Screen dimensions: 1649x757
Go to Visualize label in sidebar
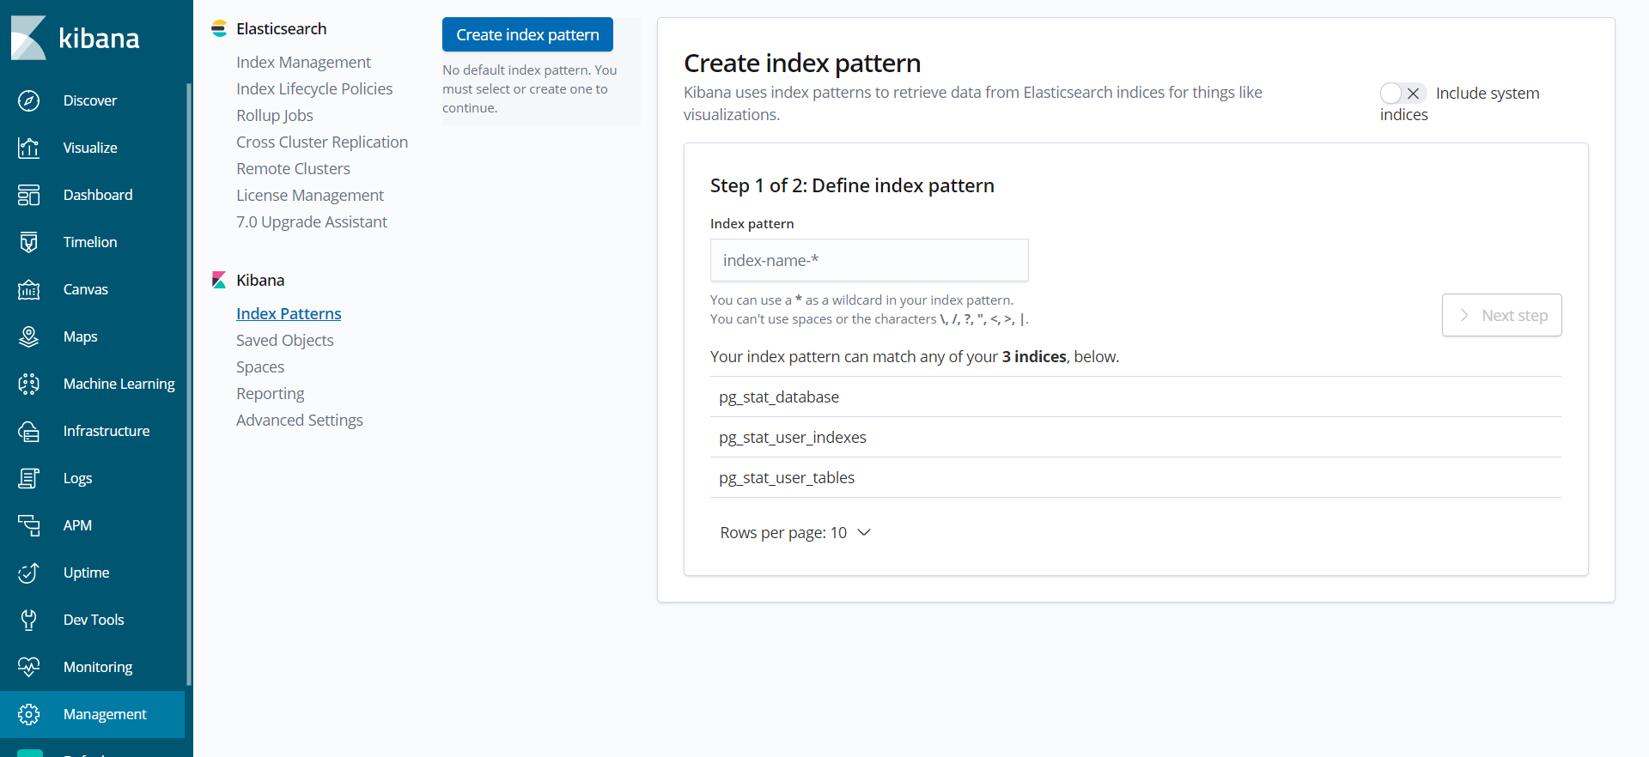coord(90,148)
